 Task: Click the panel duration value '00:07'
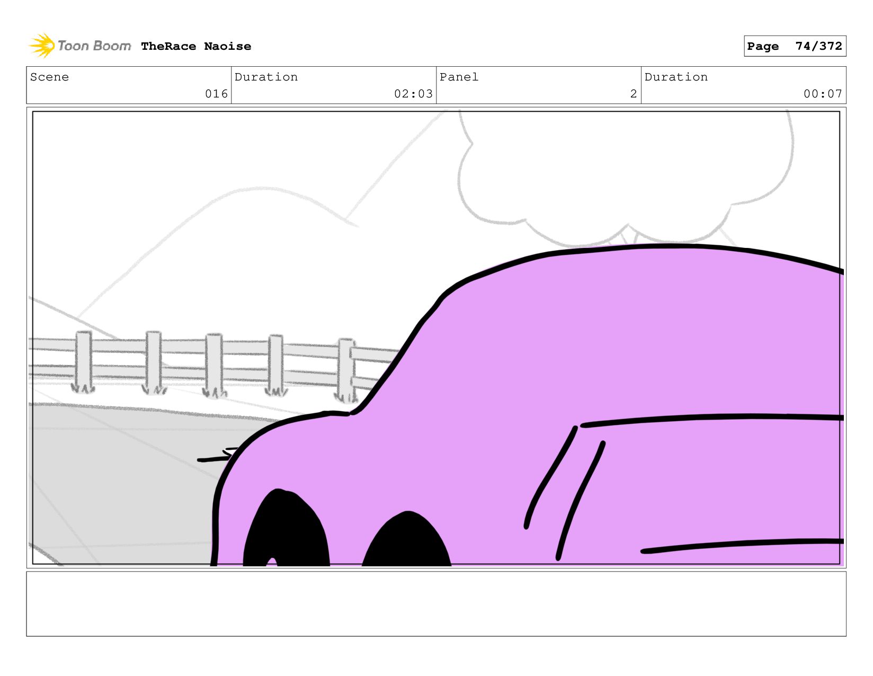point(823,94)
